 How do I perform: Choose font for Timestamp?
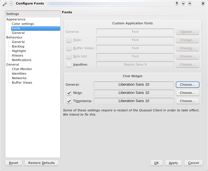coord(188,101)
